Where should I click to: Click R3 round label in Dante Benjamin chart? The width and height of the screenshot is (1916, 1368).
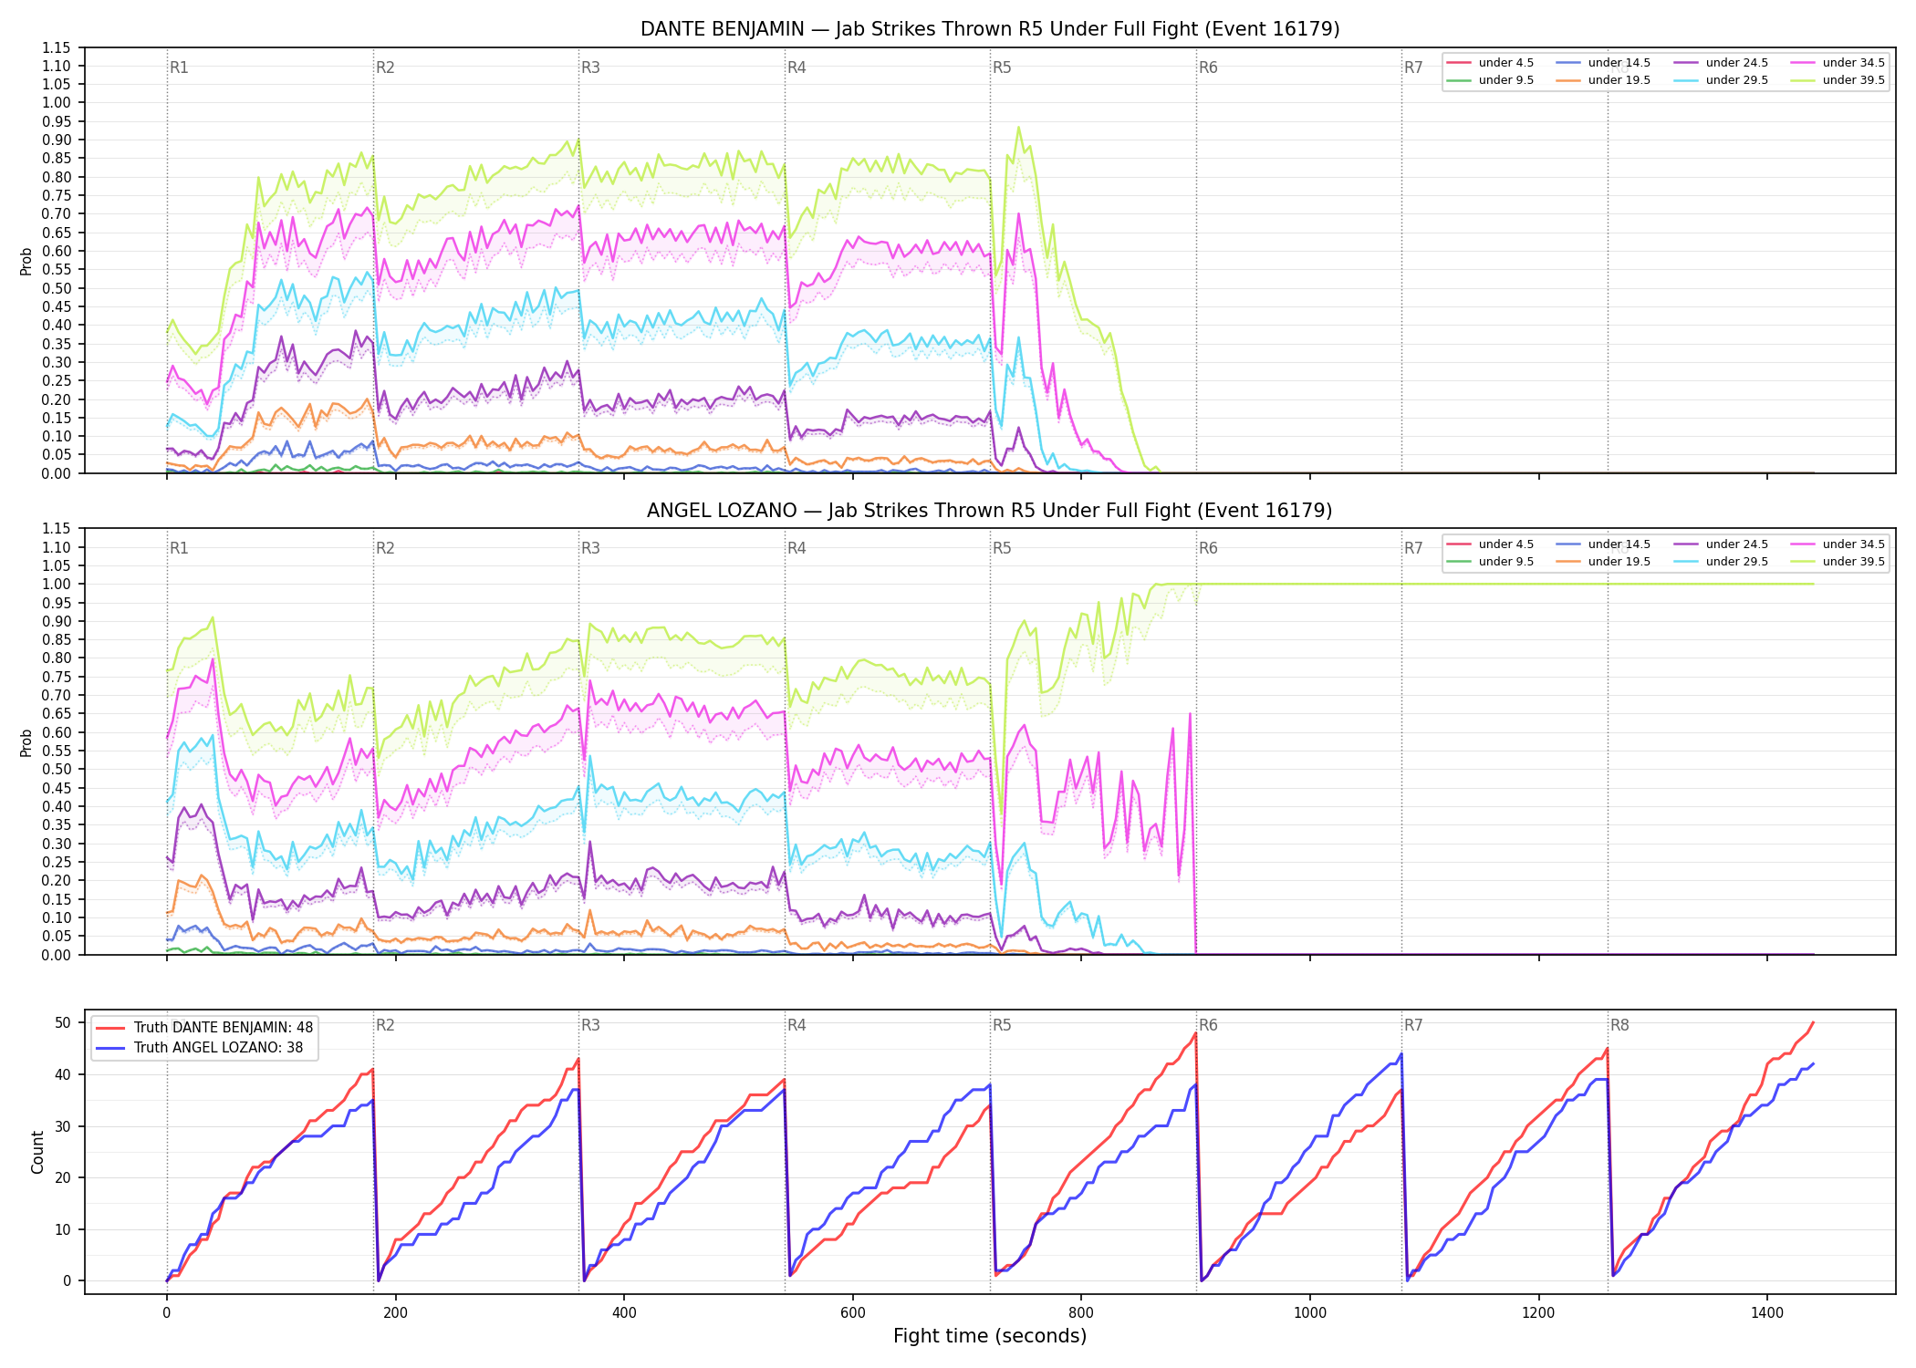pos(590,67)
